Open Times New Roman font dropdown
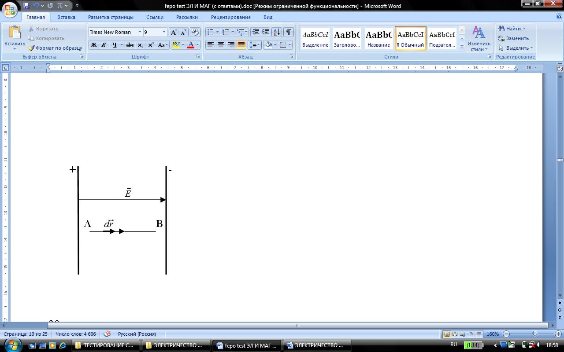This screenshot has height=352, width=564. tap(140, 32)
